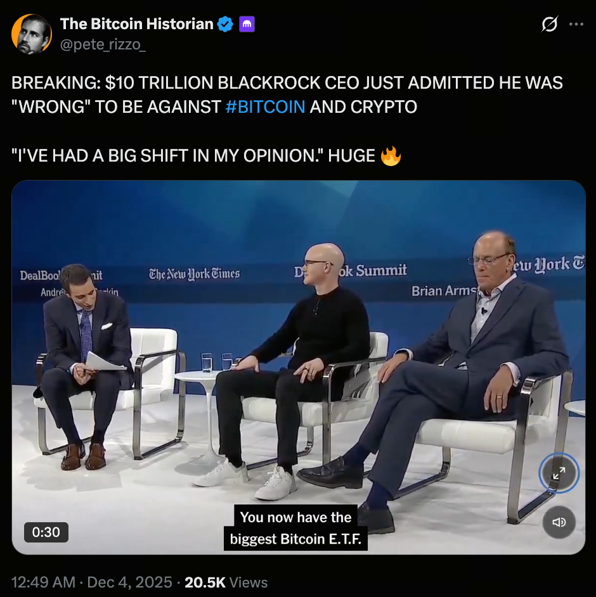Click the DealBook Summit backdrop text in video
This screenshot has height=597, width=596.
click(351, 271)
